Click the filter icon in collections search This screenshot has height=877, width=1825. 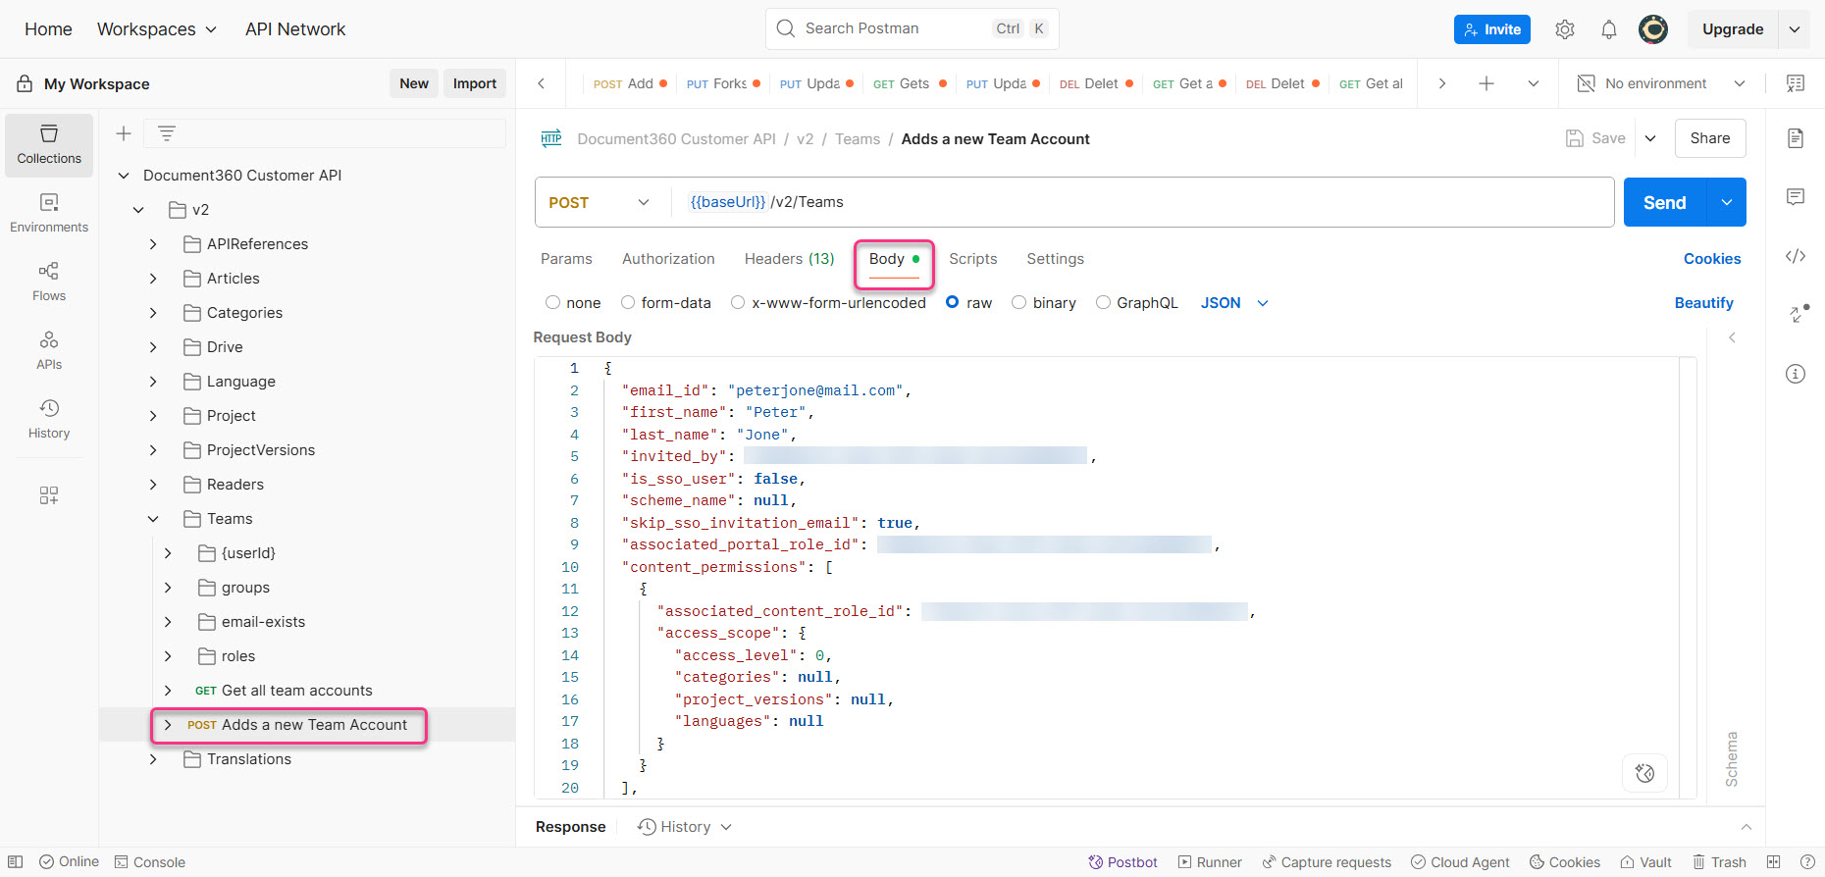pos(167,133)
